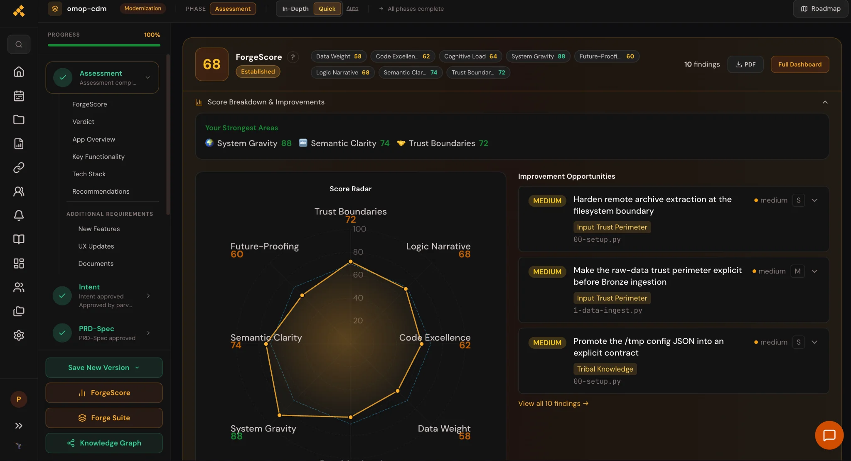Open the search icon in sidebar
Viewport: 851px width, 461px height.
pyautogui.click(x=19, y=44)
